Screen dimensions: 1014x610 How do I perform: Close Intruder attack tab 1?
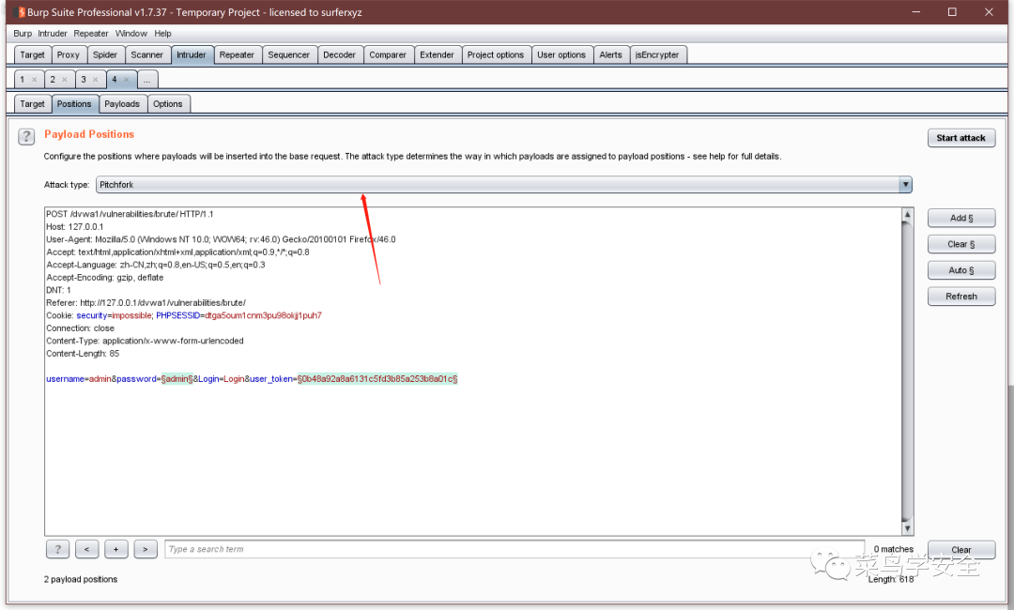pyautogui.click(x=35, y=80)
